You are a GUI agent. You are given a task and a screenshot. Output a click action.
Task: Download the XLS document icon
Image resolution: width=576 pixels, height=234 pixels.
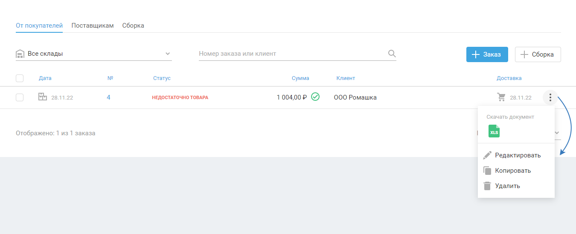click(x=494, y=131)
